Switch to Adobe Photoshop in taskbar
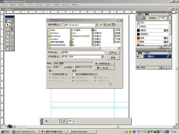179x134 pixels. tap(82, 131)
